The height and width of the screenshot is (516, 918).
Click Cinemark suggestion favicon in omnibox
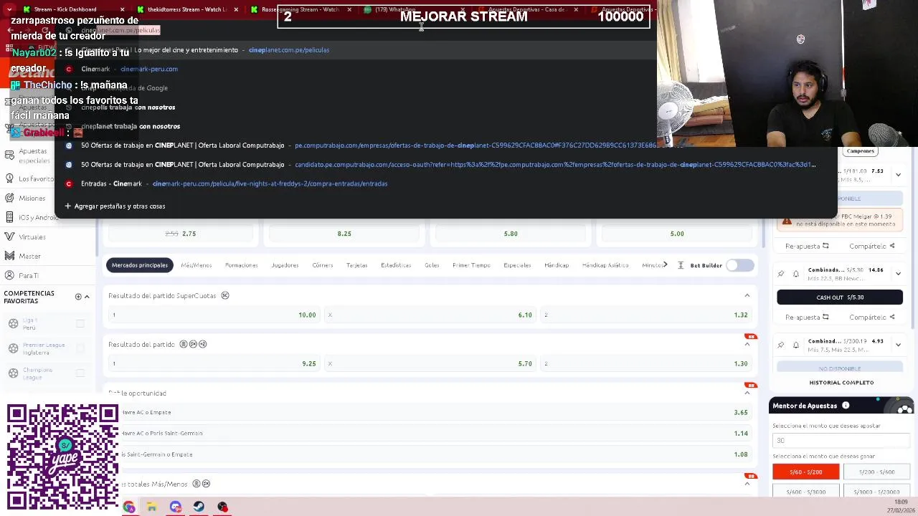pos(68,69)
